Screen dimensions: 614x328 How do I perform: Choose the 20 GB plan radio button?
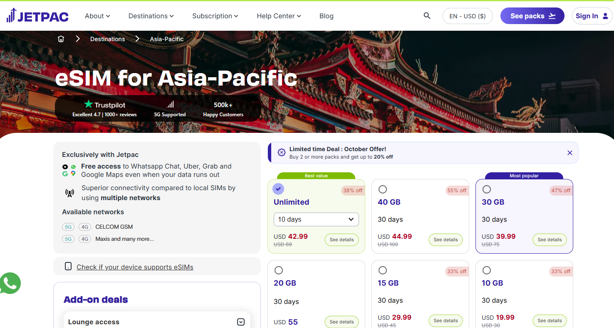279,270
